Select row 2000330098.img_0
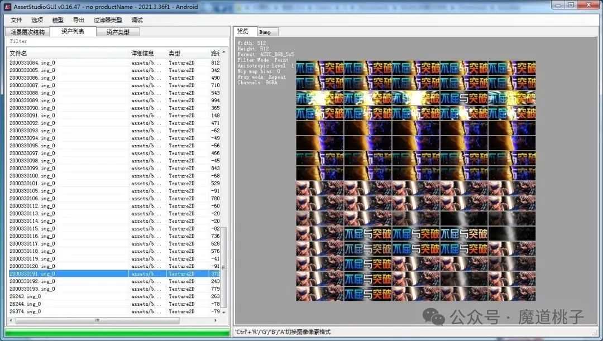Screen dimensions: 603x341 (114, 161)
